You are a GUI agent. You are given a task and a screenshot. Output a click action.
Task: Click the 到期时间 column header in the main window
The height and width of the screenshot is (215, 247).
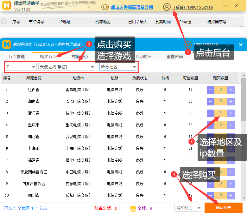tap(163, 22)
